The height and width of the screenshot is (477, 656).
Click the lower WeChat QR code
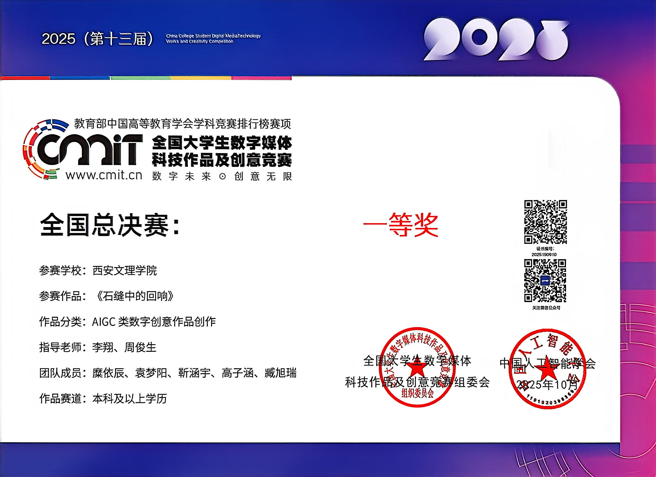click(545, 280)
